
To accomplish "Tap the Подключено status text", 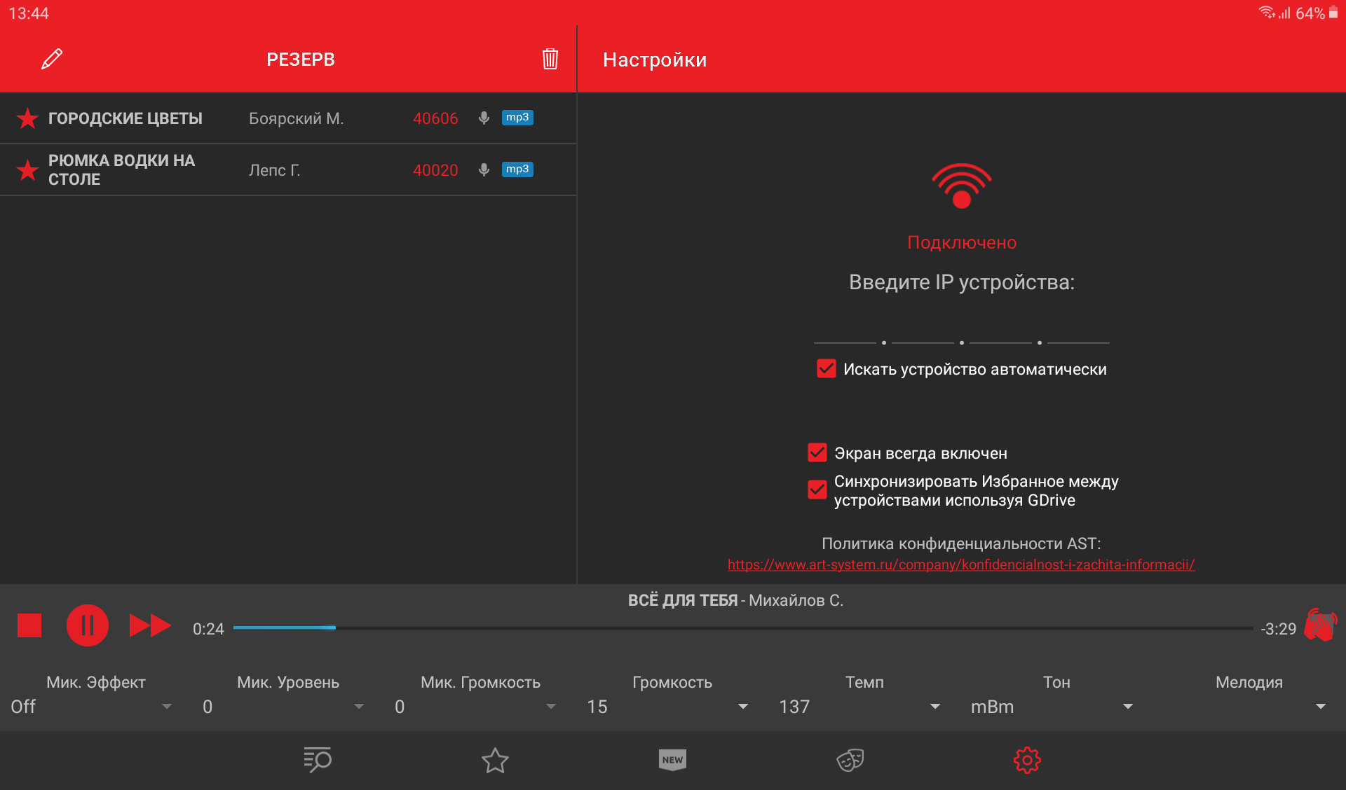I will (962, 242).
